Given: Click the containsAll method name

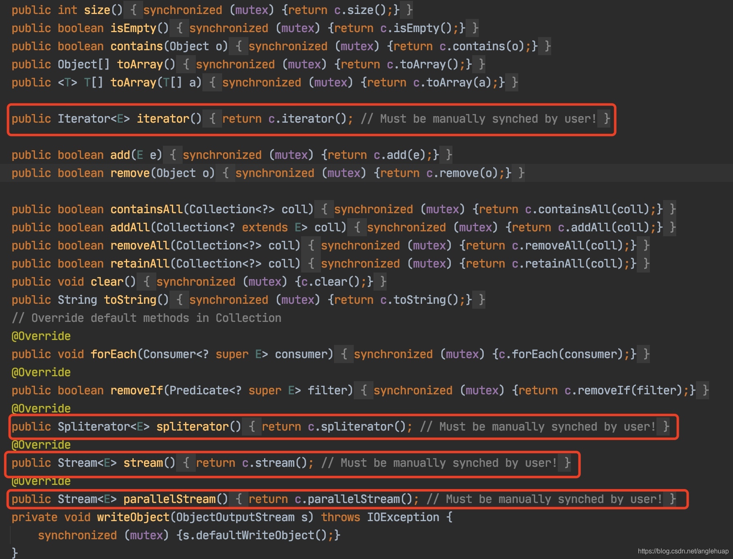Looking at the screenshot, I should (146, 209).
